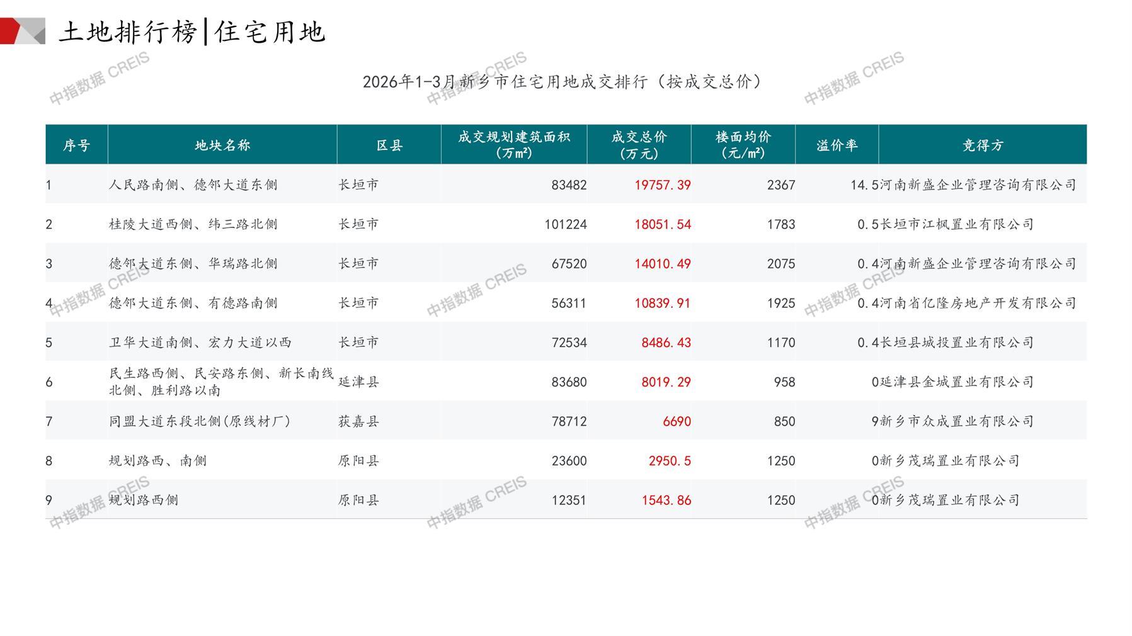The height and width of the screenshot is (636, 1132).
Task: Select the chart subtitle for 2026年1-3月新乡市
Action: [562, 82]
